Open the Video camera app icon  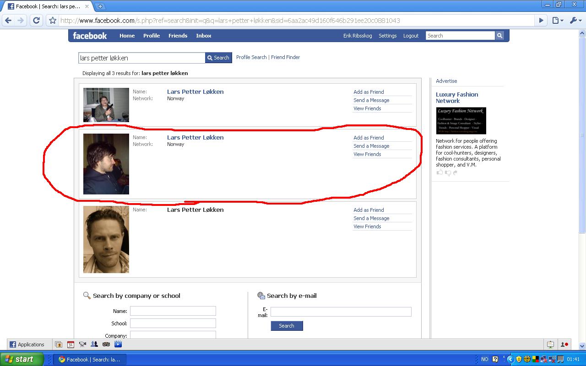82,344
